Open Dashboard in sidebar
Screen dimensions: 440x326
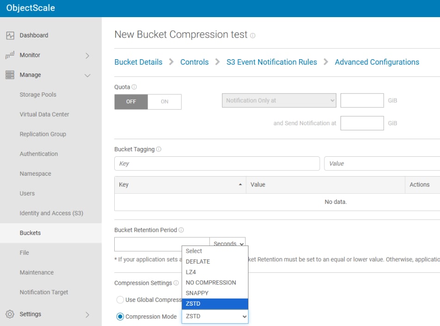[x=34, y=35]
